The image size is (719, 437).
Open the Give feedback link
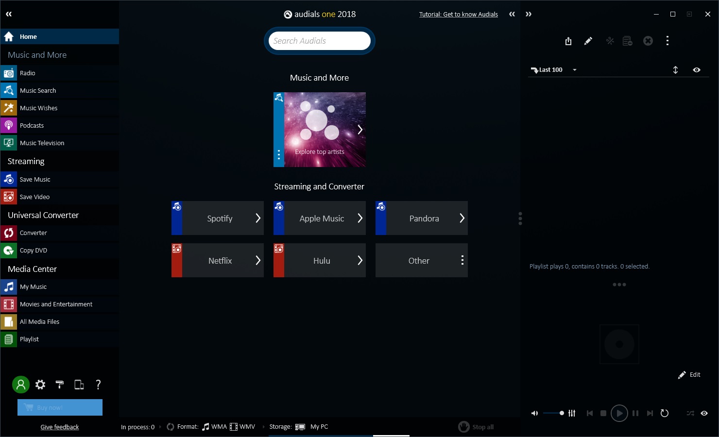click(x=60, y=427)
